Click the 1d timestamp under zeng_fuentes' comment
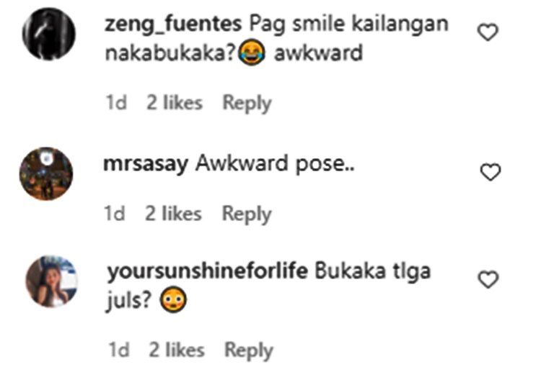The width and height of the screenshot is (541, 367). pyautogui.click(x=116, y=103)
